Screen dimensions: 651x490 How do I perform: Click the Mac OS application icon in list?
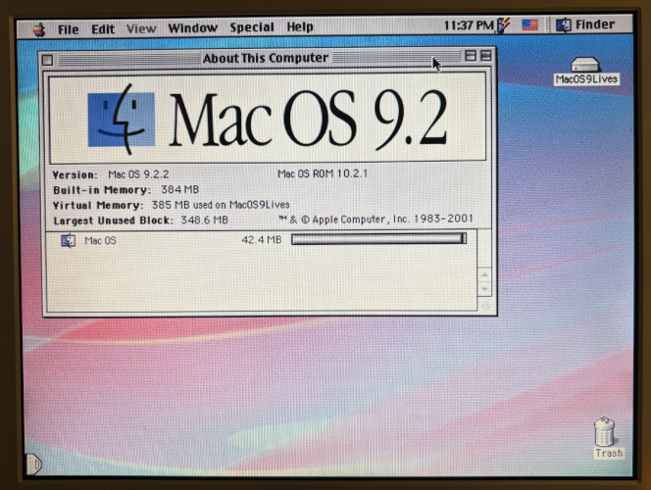coord(69,241)
